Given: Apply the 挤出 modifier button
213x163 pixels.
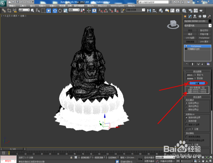Looking at the screenshot, I should pyautogui.click(x=190, y=30).
